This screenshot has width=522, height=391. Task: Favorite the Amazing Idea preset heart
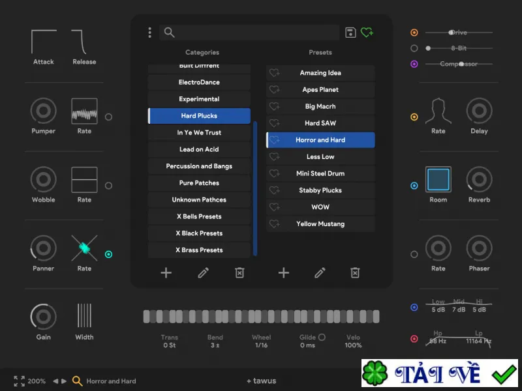click(x=275, y=73)
